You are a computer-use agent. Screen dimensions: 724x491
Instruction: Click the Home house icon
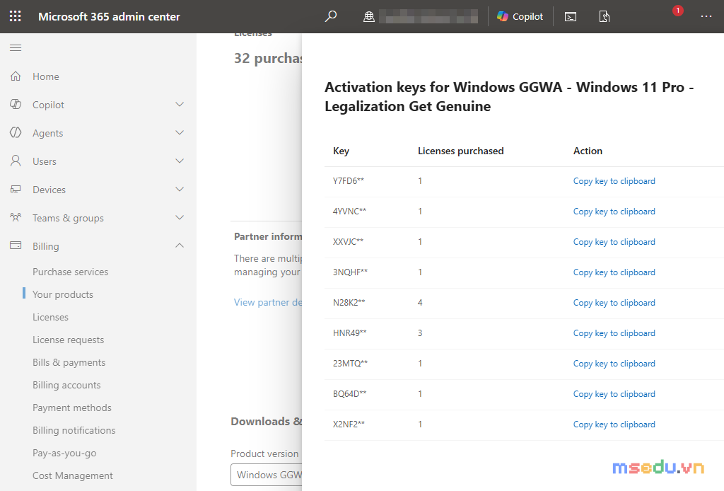[16, 76]
